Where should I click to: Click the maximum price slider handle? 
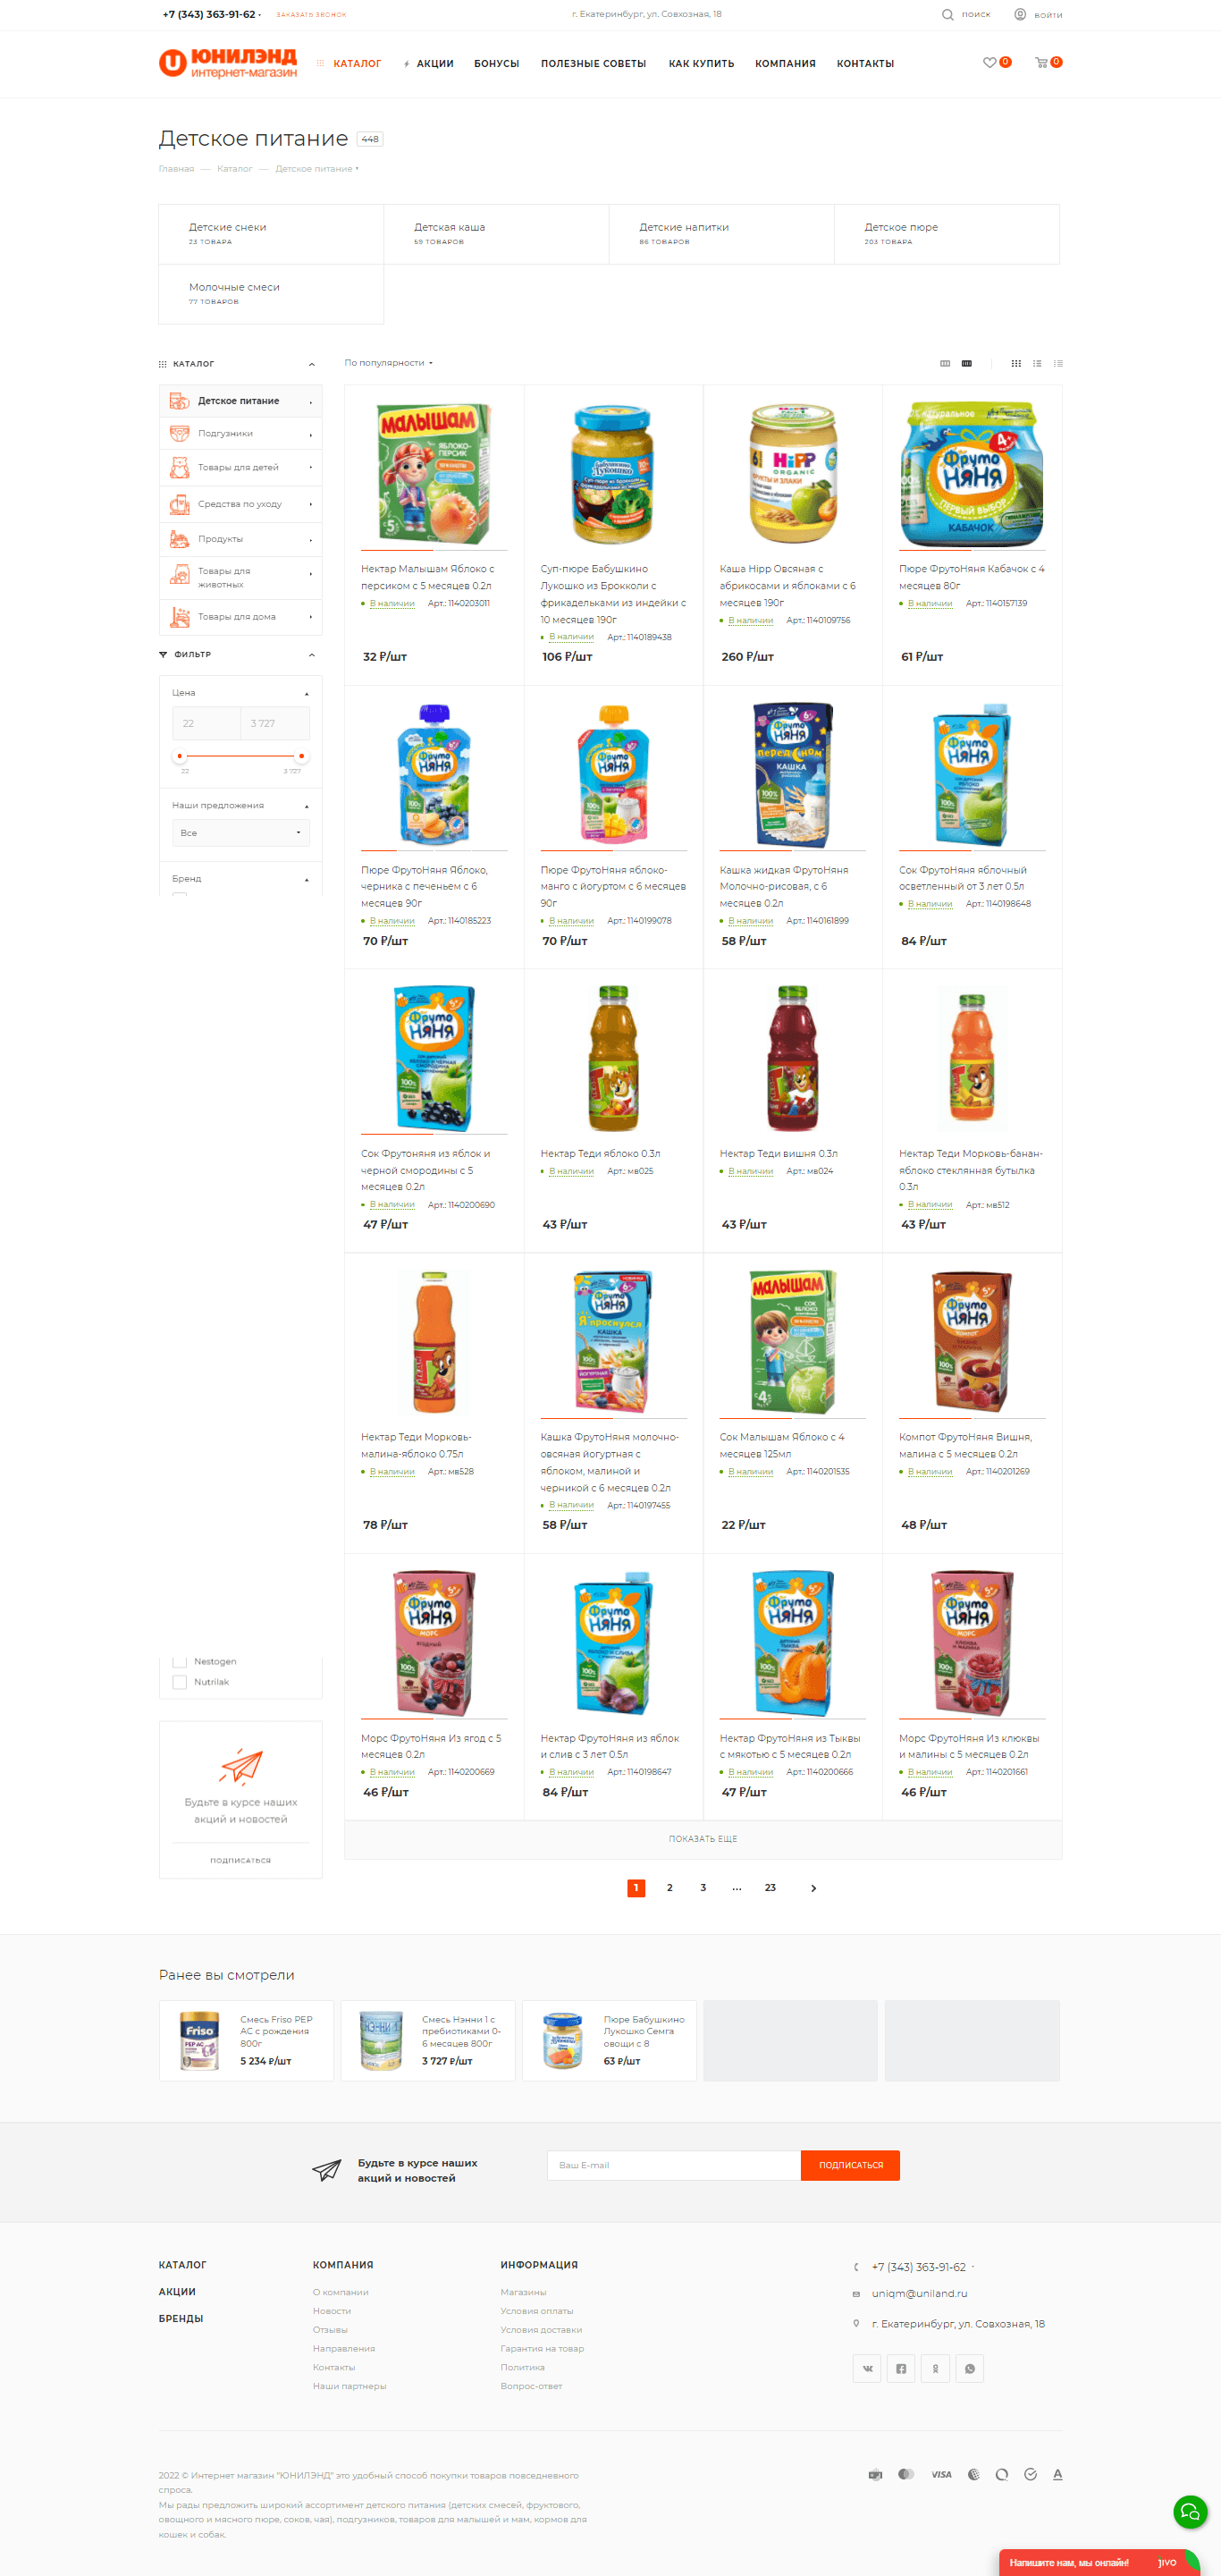302,756
